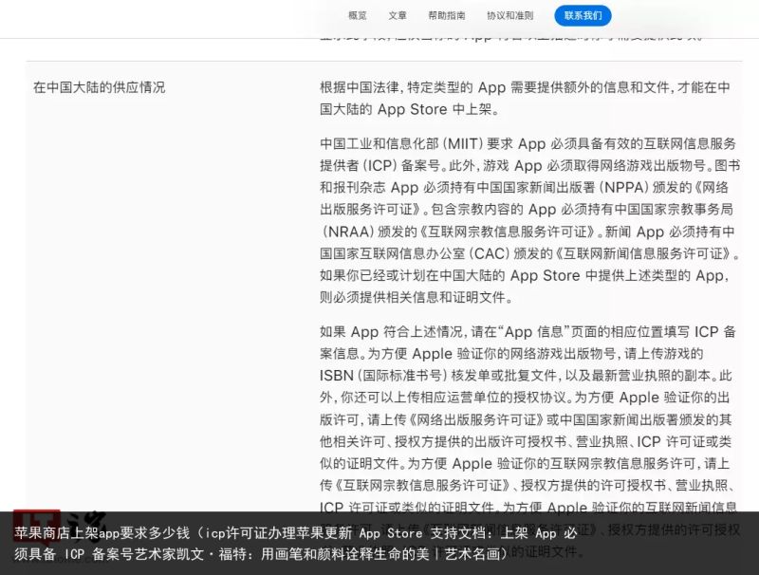Click the line starting (NRAA) 颁发的

528,232
